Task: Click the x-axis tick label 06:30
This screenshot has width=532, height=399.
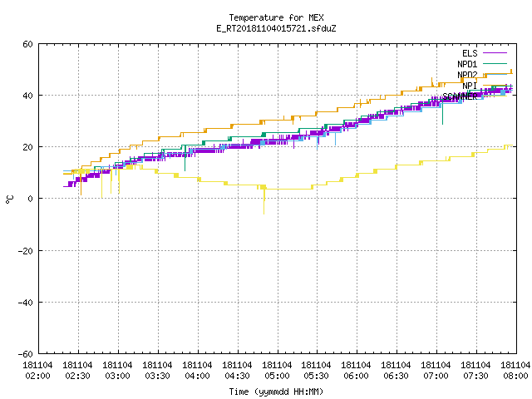Action: click(396, 377)
